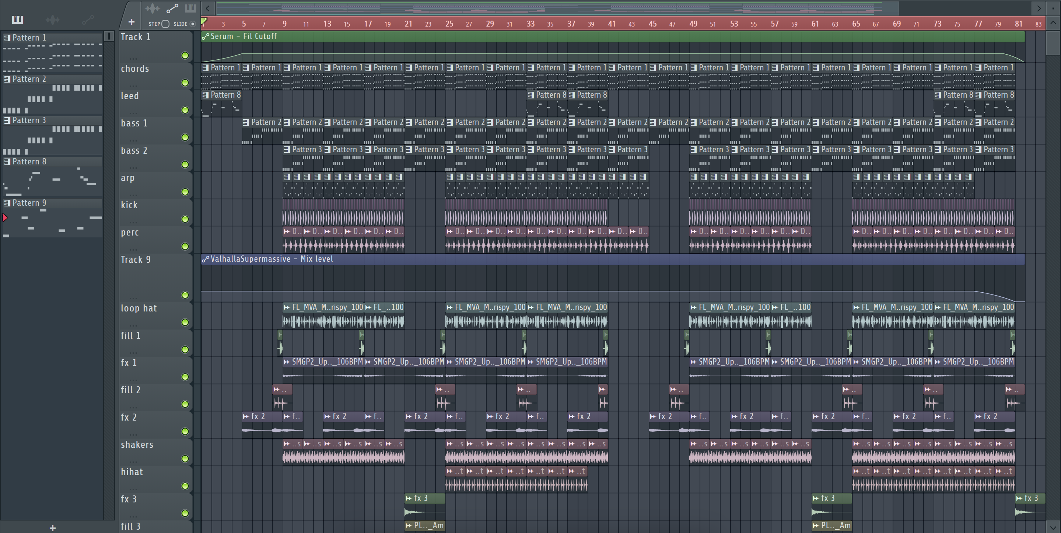The image size is (1061, 533).
Task: Mute the fx 3 track
Action: (185, 513)
